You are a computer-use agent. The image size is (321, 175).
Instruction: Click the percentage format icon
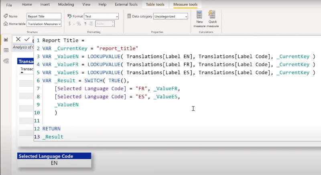[79, 24]
